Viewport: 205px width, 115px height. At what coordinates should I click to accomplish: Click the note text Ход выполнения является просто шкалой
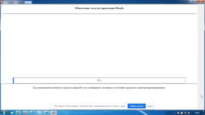99,88
